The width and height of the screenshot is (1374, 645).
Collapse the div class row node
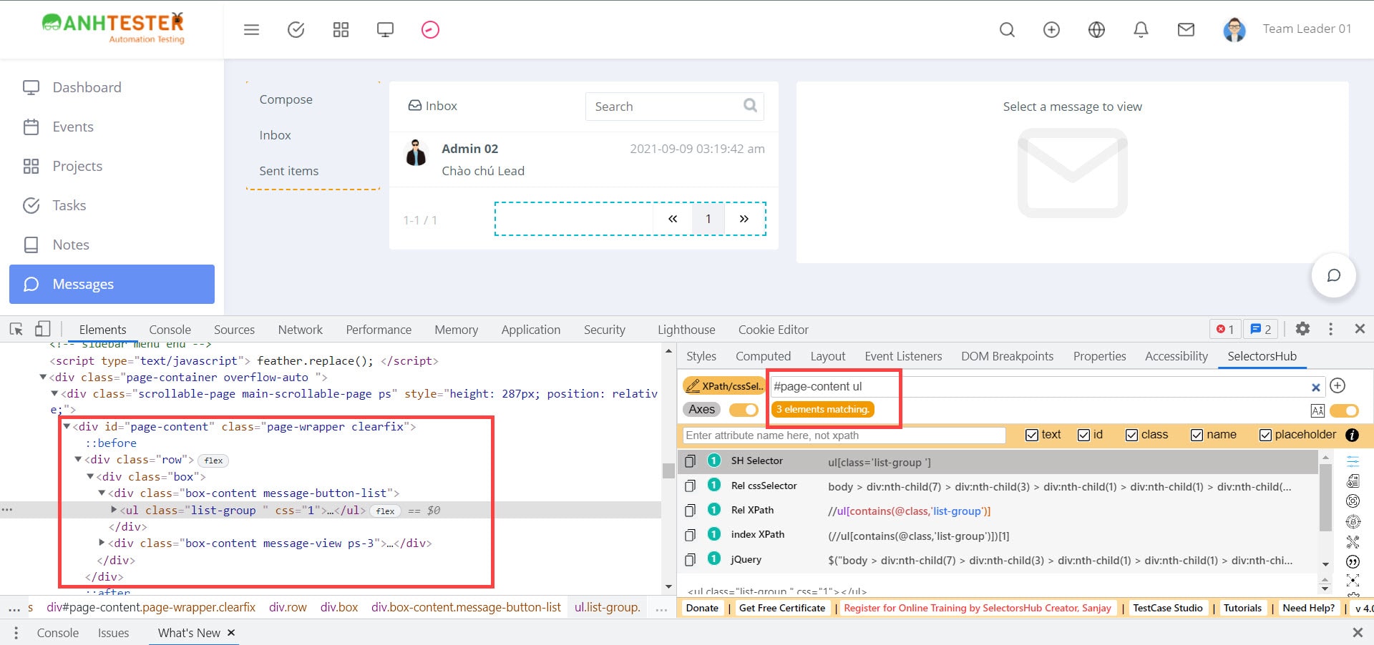(x=78, y=459)
